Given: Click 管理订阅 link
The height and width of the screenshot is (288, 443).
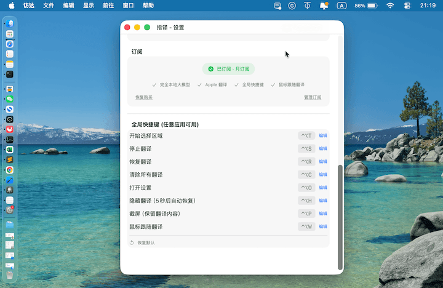Looking at the screenshot, I should 313,97.
